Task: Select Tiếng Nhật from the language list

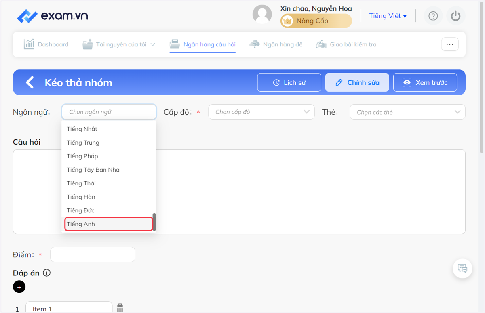Action: coord(109,129)
